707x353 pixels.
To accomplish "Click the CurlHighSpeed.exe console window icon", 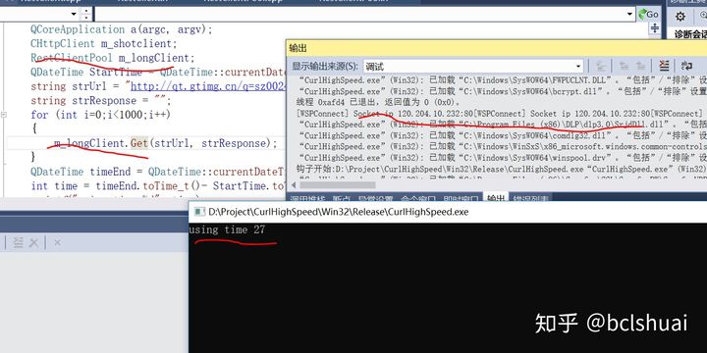I will pos(198,212).
